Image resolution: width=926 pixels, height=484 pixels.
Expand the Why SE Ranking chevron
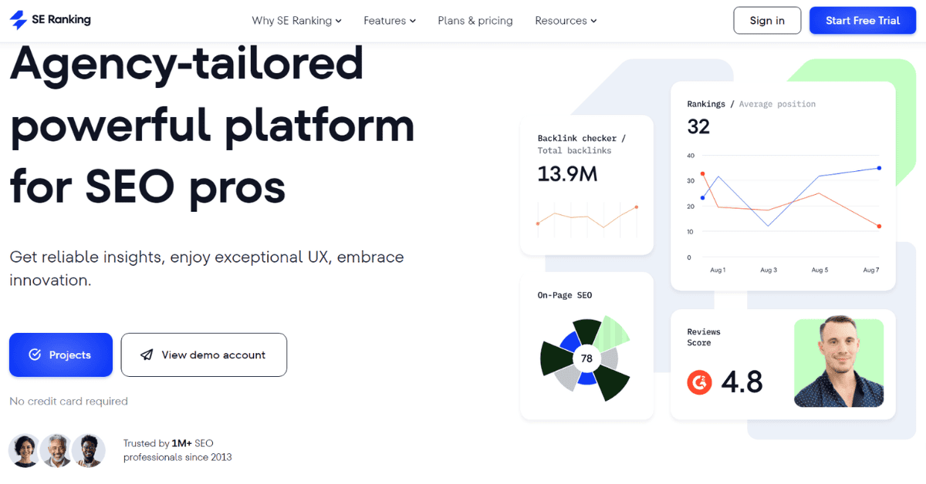pyautogui.click(x=338, y=22)
